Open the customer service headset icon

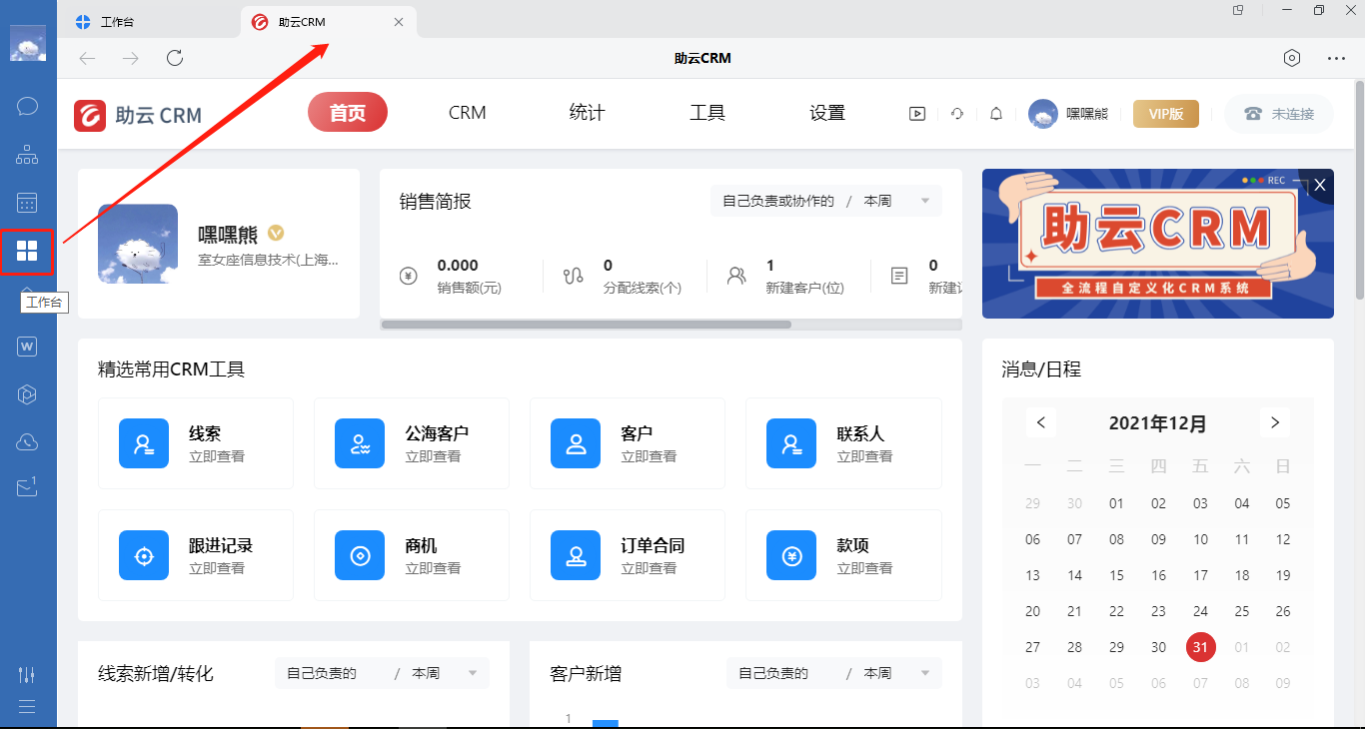click(x=957, y=114)
